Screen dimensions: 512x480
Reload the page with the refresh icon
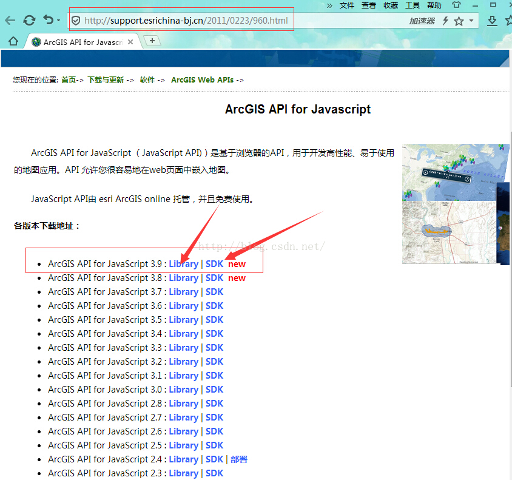coord(29,21)
